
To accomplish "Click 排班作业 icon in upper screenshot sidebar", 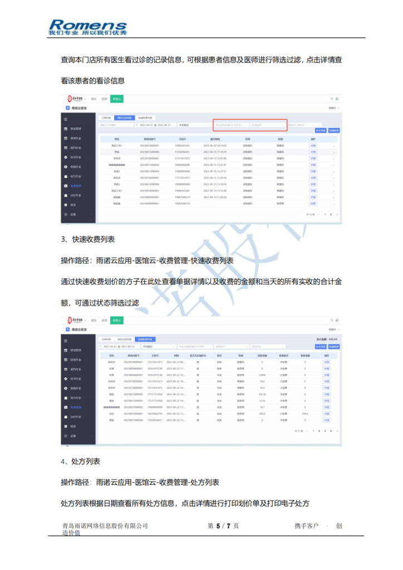I will 66,138.
